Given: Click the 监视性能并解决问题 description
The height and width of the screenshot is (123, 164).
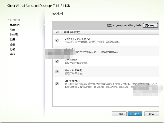Looking at the screenshot, I should point(76,63).
